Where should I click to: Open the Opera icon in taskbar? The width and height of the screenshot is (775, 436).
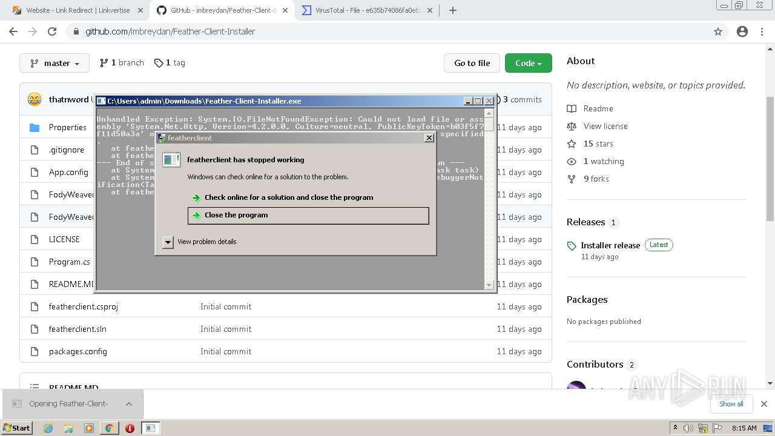tap(130, 428)
